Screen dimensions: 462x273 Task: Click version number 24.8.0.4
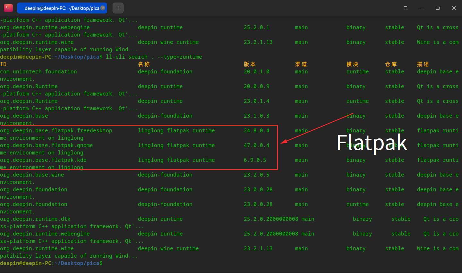256,131
